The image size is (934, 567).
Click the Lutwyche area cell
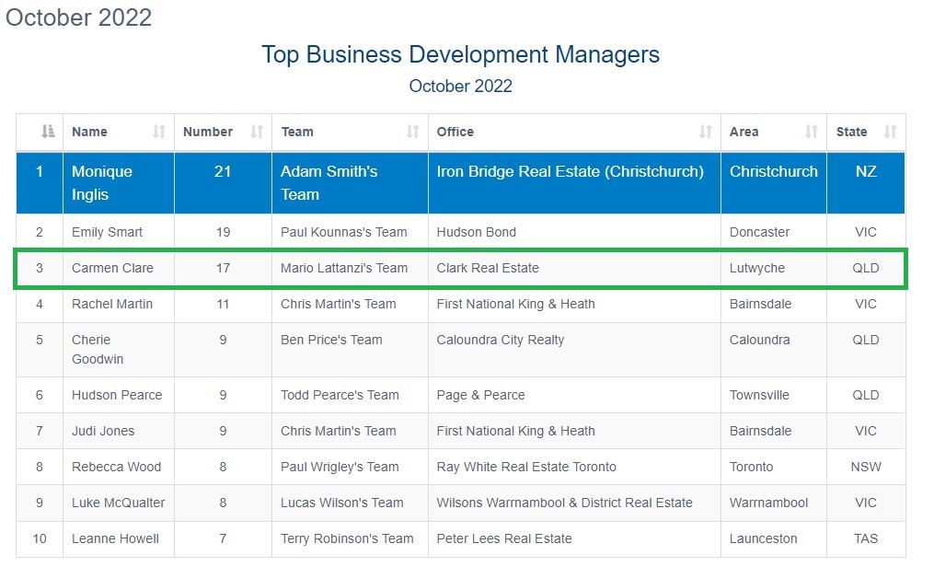(x=774, y=268)
